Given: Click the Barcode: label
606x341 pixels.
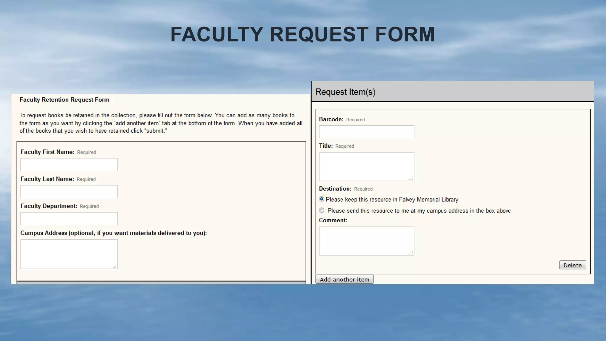Looking at the screenshot, I should pos(331,119).
